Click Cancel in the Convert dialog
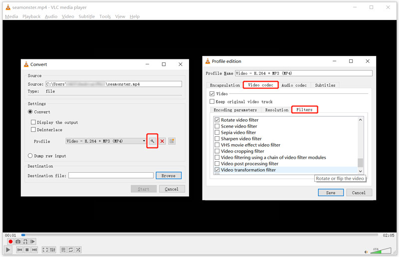This screenshot has height=257, width=399. pos(172,189)
